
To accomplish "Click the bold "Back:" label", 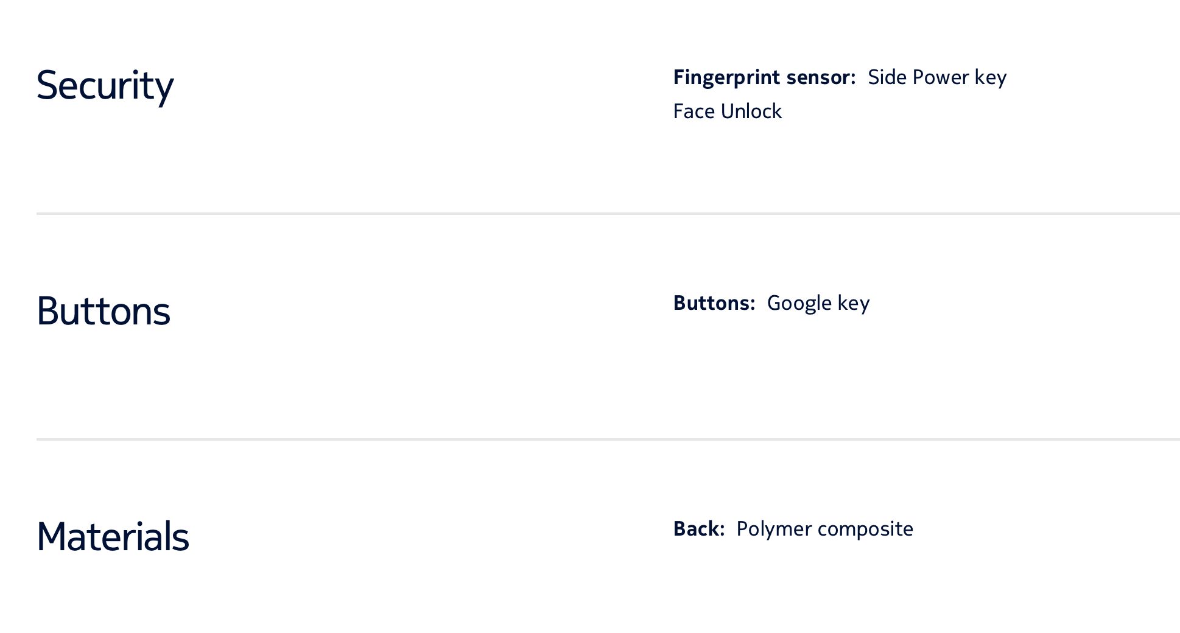I will (x=698, y=529).
